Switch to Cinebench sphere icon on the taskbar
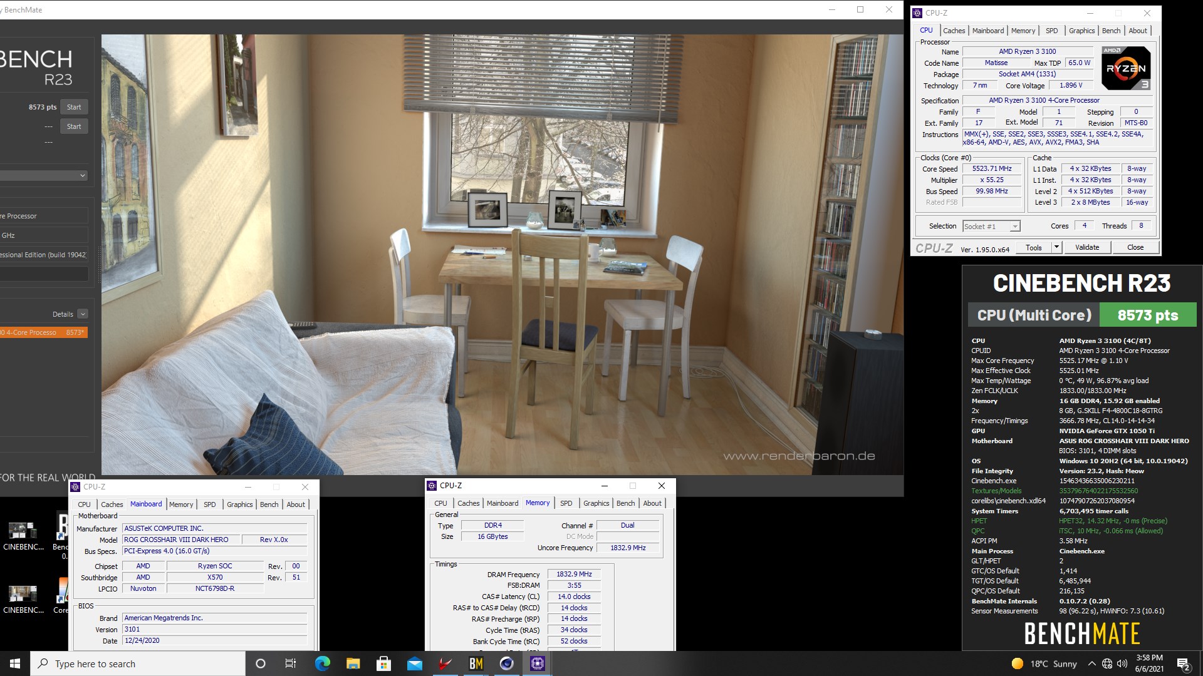This screenshot has height=676, width=1203. 506,663
